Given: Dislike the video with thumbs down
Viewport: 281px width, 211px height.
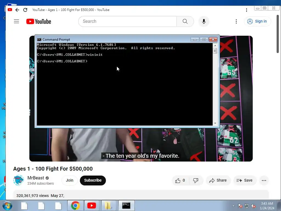Looking at the screenshot, I should (x=196, y=180).
